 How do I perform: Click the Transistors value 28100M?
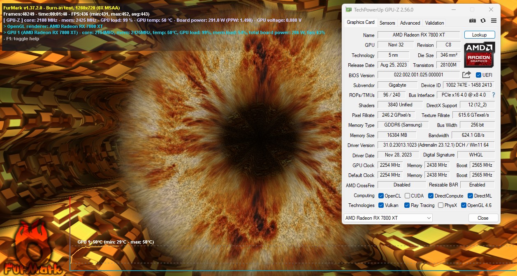coord(448,65)
